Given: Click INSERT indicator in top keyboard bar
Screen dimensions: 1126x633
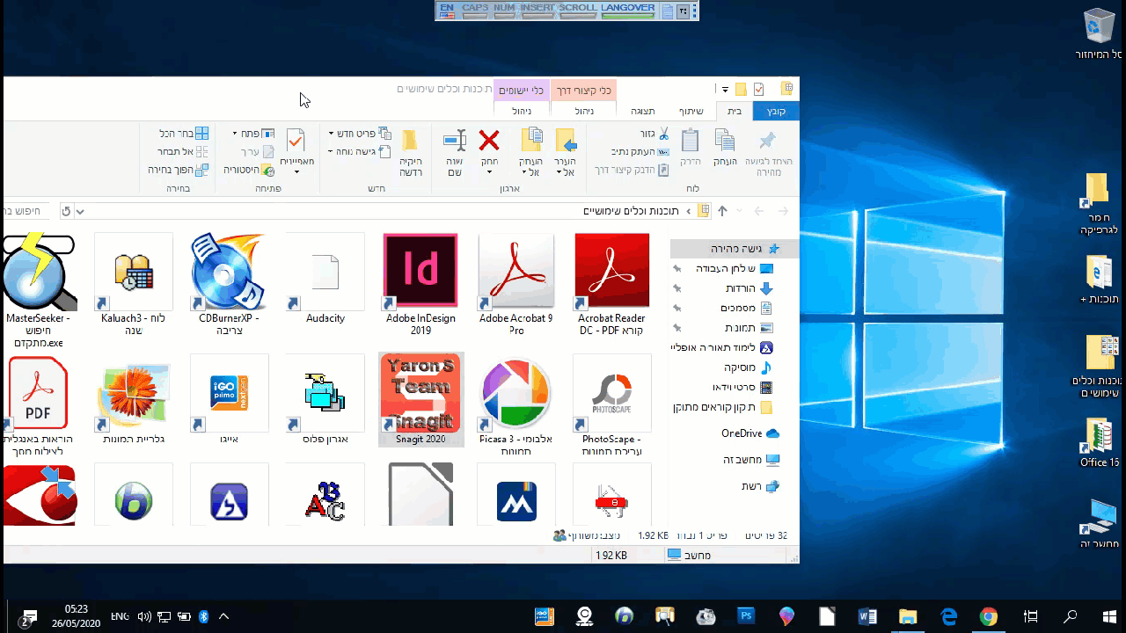Looking at the screenshot, I should pyautogui.click(x=537, y=11).
